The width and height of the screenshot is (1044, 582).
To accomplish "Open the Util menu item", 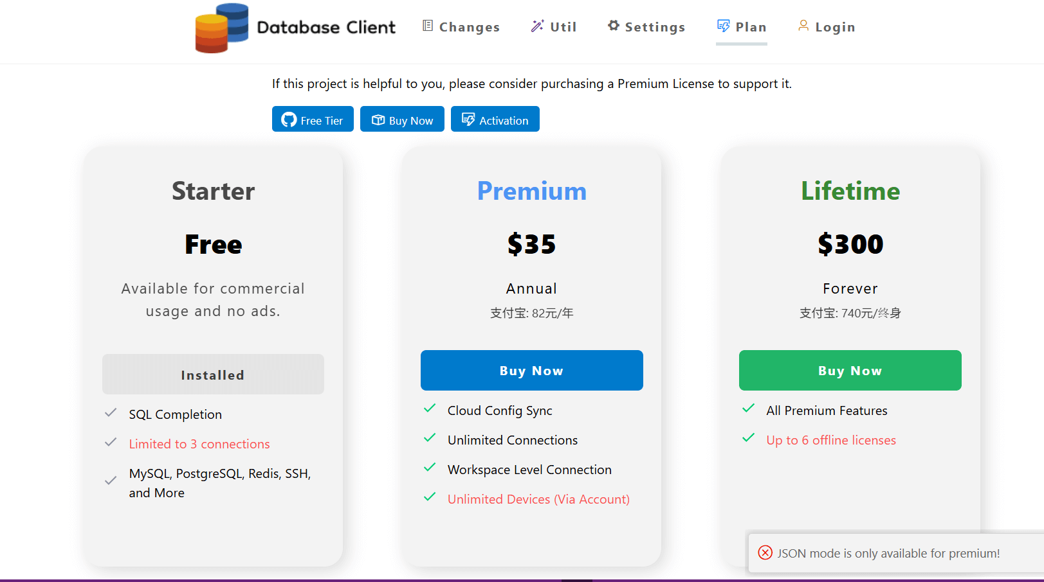I will pyautogui.click(x=563, y=27).
